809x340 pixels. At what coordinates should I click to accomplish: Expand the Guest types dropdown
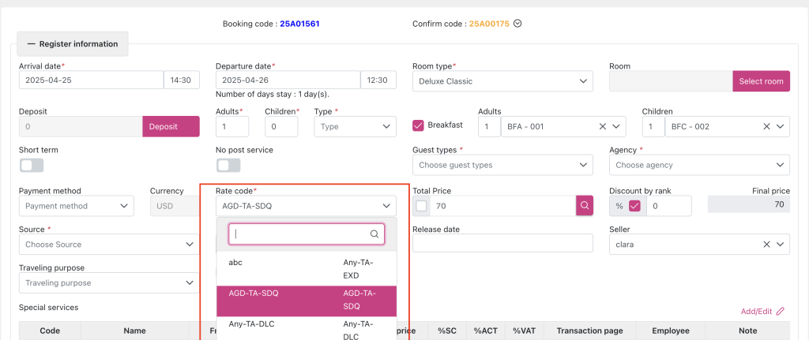pos(502,165)
